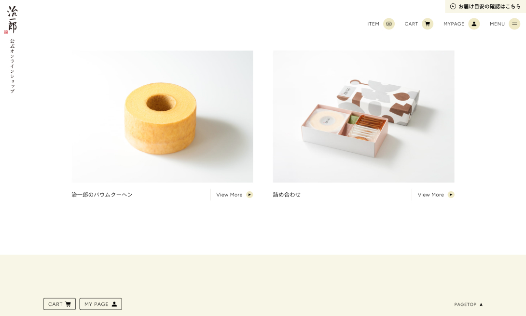Open the MENU text in top navigation
The width and height of the screenshot is (526, 316).
pyautogui.click(x=497, y=24)
